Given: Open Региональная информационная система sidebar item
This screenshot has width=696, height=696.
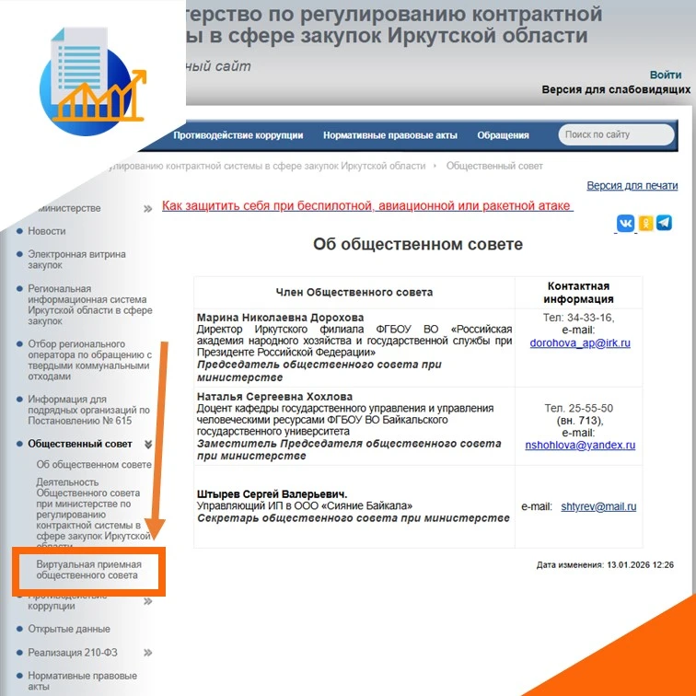Looking at the screenshot, I should point(89,305).
